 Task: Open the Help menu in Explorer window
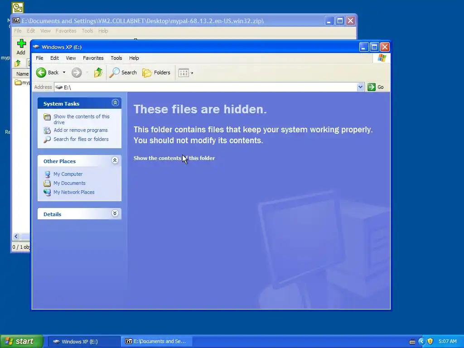(134, 58)
